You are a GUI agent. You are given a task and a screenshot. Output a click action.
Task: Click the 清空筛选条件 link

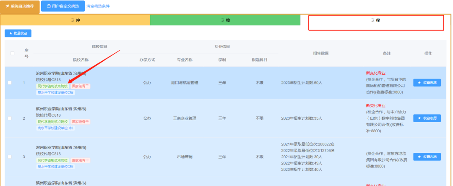tap(98, 6)
